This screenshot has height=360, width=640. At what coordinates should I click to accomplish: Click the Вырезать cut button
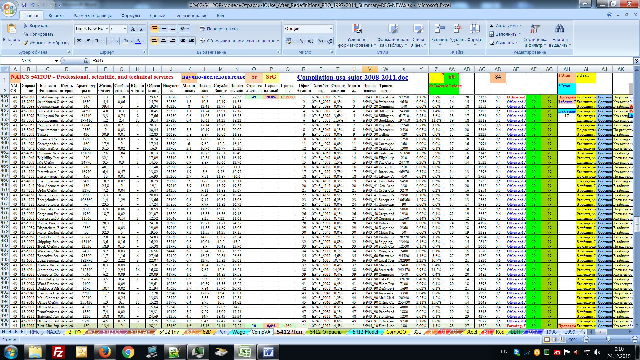[36, 26]
